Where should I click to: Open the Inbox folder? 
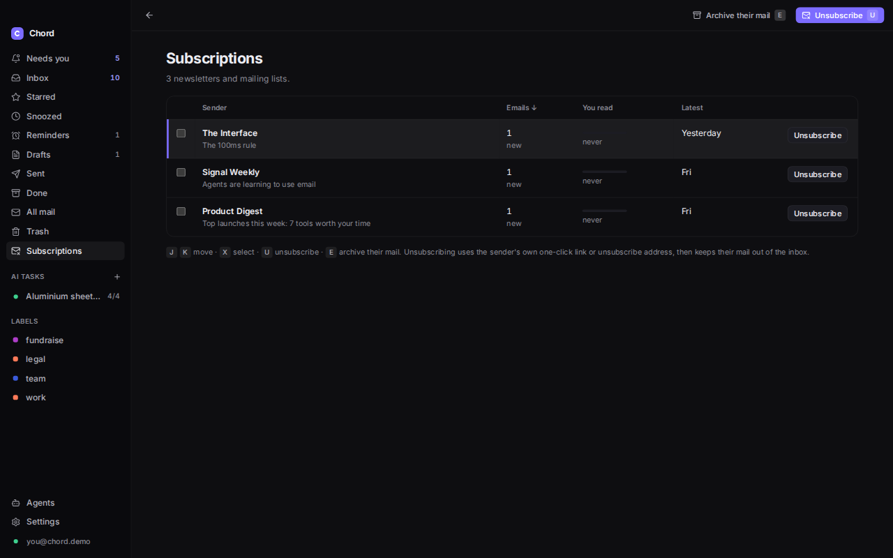click(66, 78)
